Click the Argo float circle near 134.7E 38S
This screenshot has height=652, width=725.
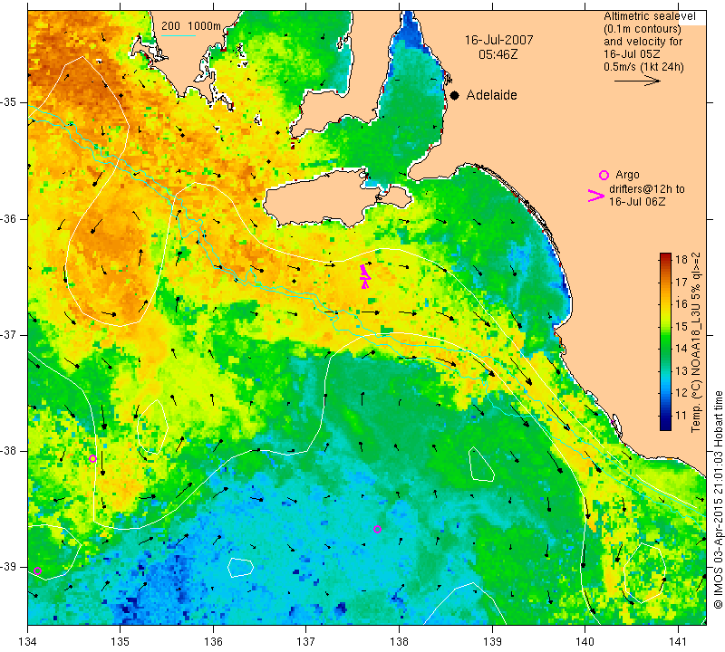[92, 459]
